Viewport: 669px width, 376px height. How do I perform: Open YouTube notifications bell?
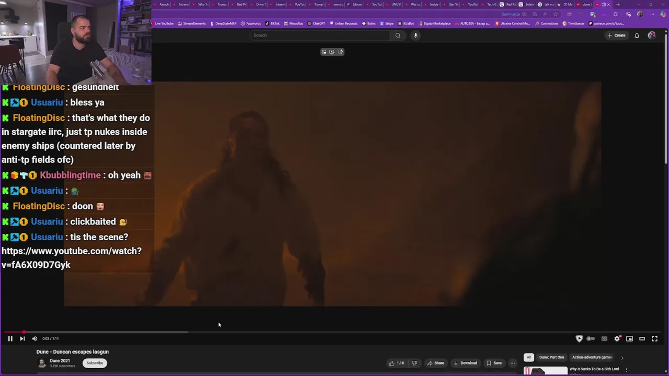637,35
